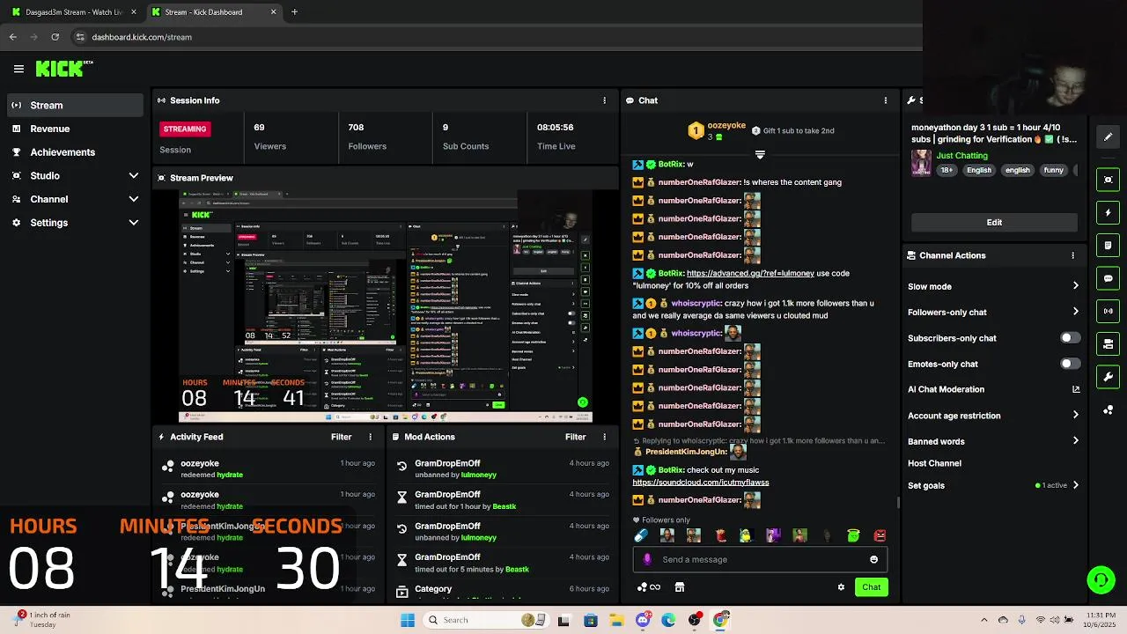Expand the Settings sidebar section
1127x634 pixels.
[133, 223]
